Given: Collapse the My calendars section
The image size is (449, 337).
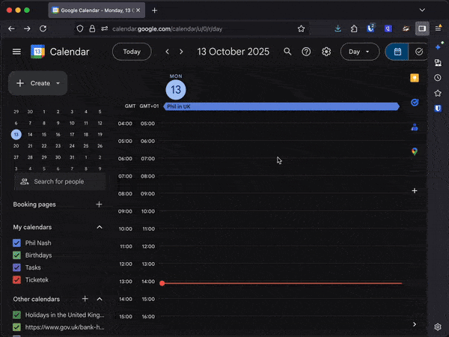Looking at the screenshot, I should coord(99,227).
